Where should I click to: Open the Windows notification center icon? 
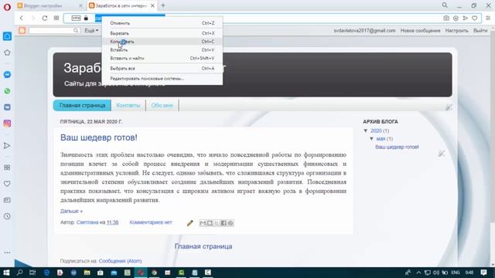coord(483,273)
